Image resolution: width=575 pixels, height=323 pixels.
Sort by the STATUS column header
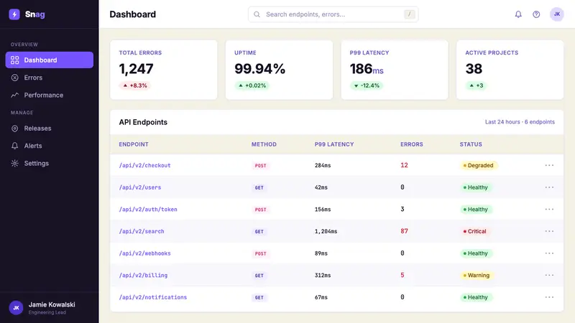click(x=471, y=144)
